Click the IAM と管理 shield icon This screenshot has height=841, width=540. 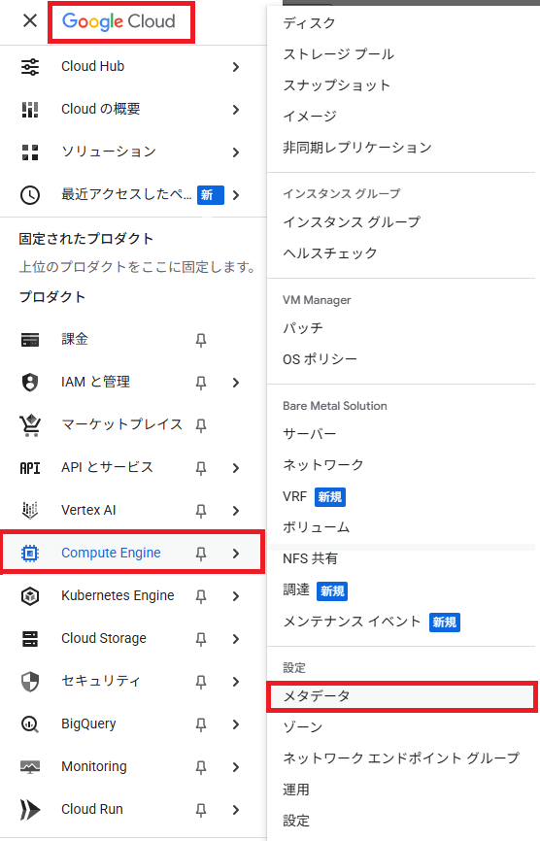(x=30, y=383)
